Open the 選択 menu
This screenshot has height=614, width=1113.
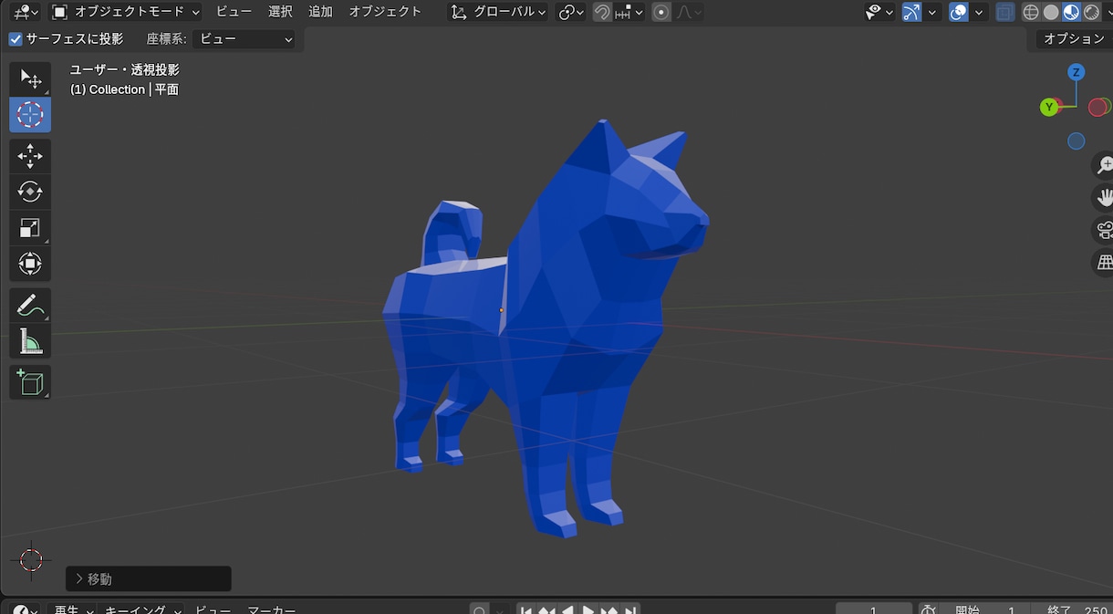tap(280, 12)
